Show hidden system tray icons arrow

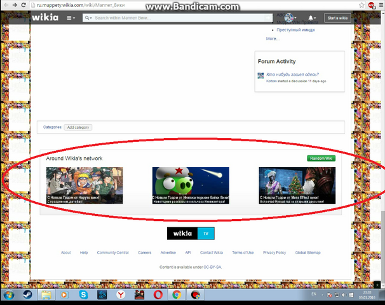click(x=322, y=295)
